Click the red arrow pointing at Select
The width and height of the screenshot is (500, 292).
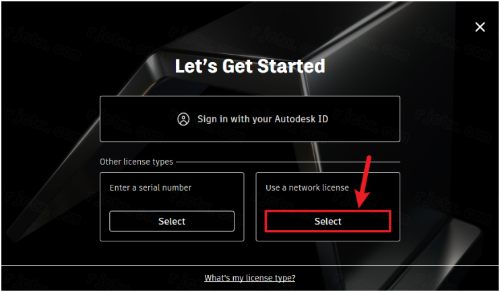click(x=364, y=179)
